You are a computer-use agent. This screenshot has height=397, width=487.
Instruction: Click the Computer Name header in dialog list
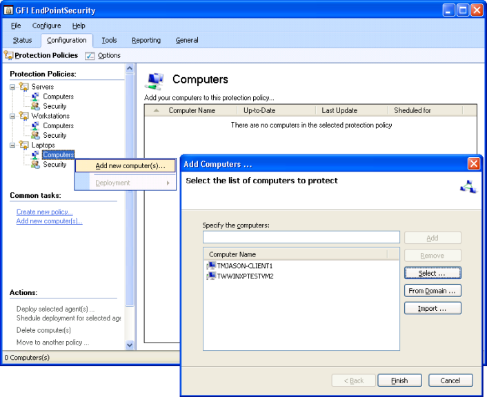[296, 254]
